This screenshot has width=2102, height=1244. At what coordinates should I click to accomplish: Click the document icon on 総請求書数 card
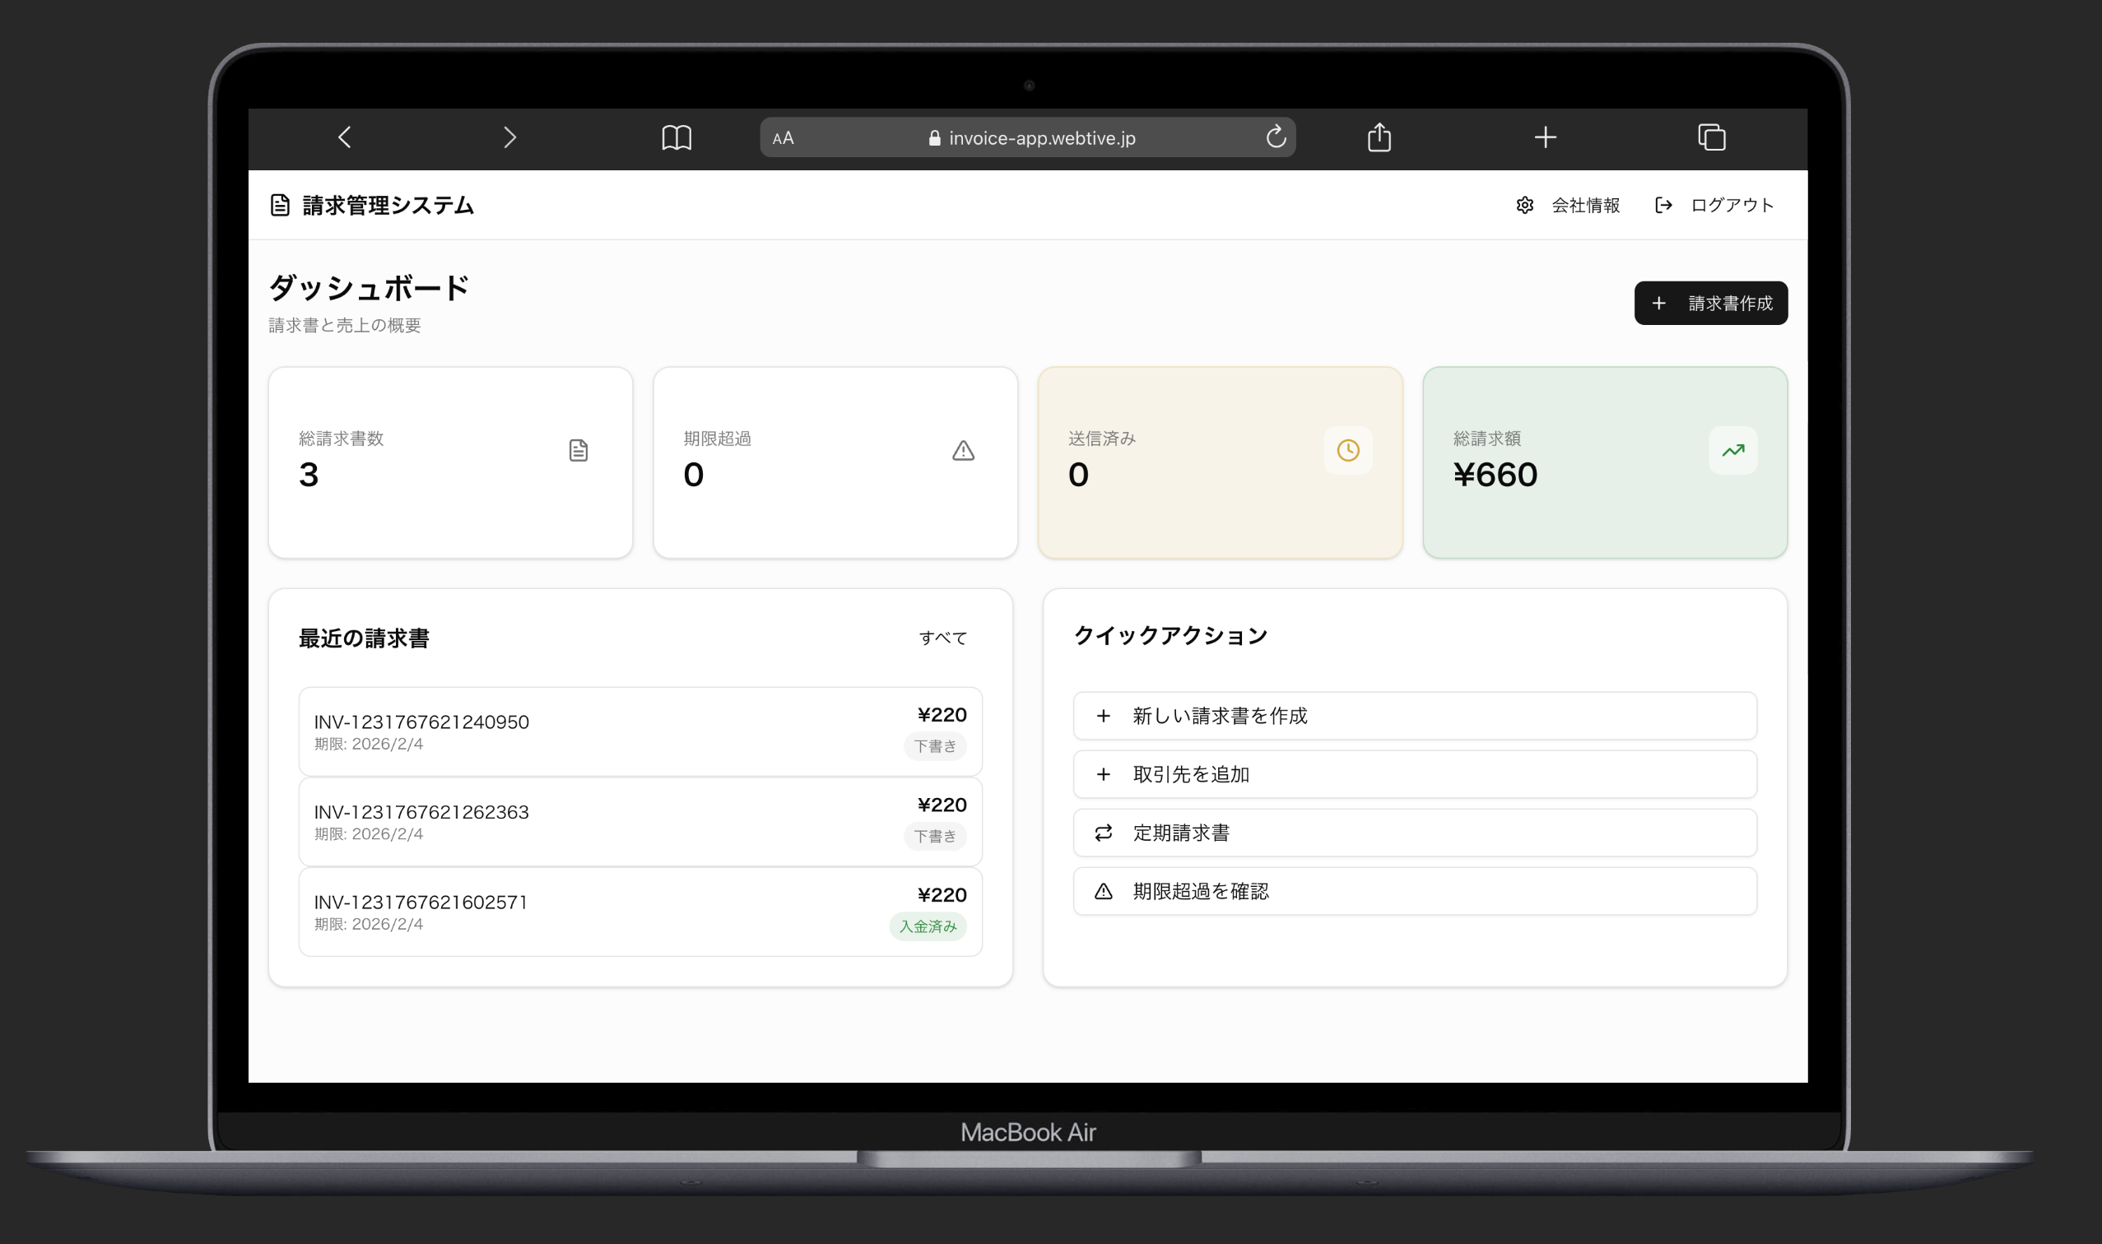[x=579, y=450]
